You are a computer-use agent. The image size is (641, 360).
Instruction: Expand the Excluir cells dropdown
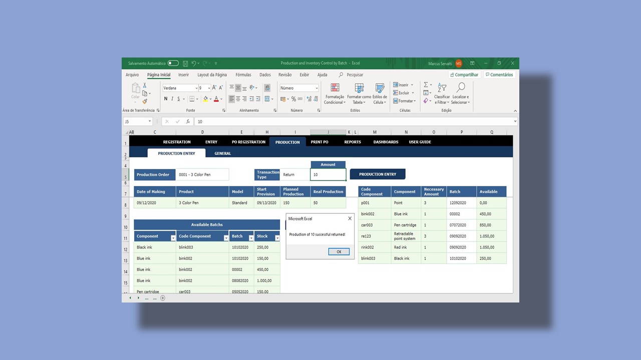click(414, 93)
